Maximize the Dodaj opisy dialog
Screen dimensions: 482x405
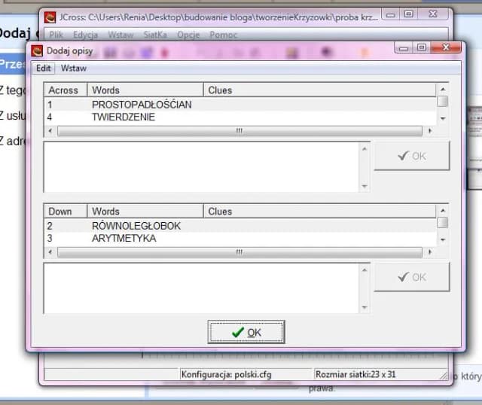pos(422,47)
